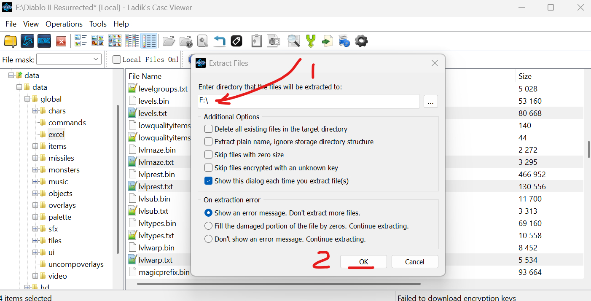Expand the monsters folder node

(x=35, y=170)
